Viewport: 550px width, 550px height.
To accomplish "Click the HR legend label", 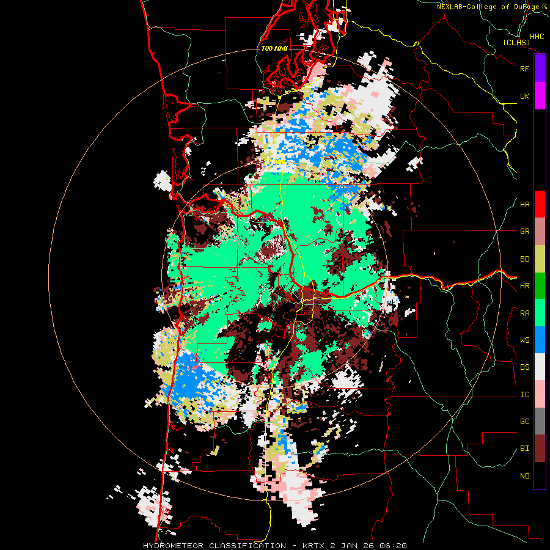I will tap(524, 286).
